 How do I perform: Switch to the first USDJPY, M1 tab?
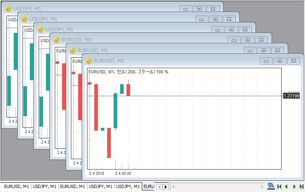pos(45,186)
